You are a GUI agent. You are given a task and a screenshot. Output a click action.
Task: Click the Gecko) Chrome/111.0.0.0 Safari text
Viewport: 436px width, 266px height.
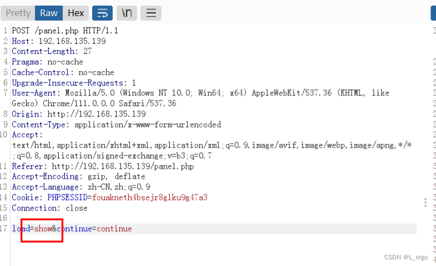coord(94,103)
